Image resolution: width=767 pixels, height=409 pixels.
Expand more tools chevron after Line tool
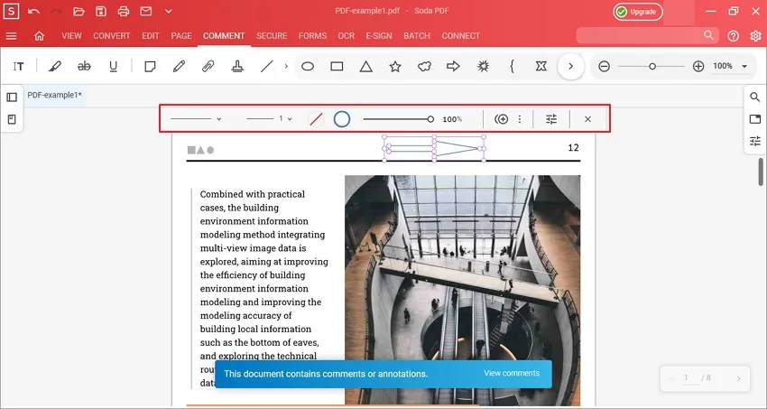[286, 66]
